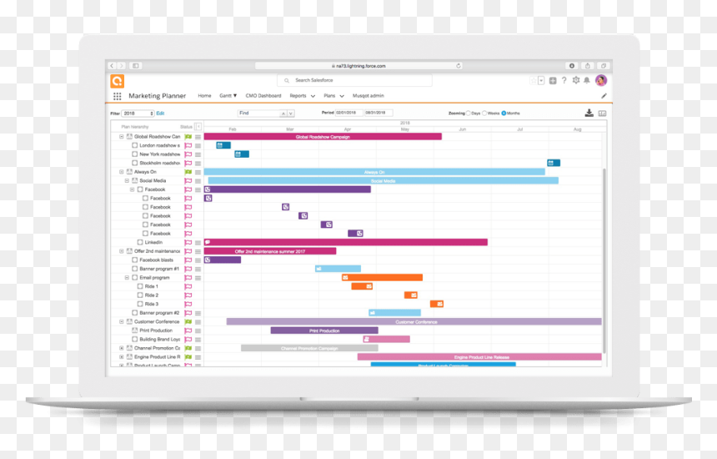
Task: Click the Global Roadshow Campaign Gantt bar
Action: (x=323, y=137)
